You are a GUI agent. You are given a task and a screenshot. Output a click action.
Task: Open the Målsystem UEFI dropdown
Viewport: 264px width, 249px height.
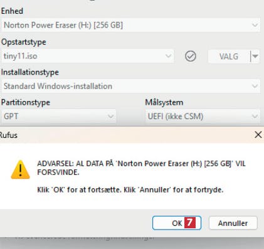203,116
